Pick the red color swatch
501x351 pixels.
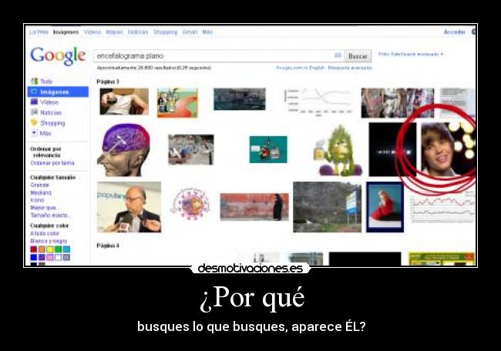[x=34, y=249]
